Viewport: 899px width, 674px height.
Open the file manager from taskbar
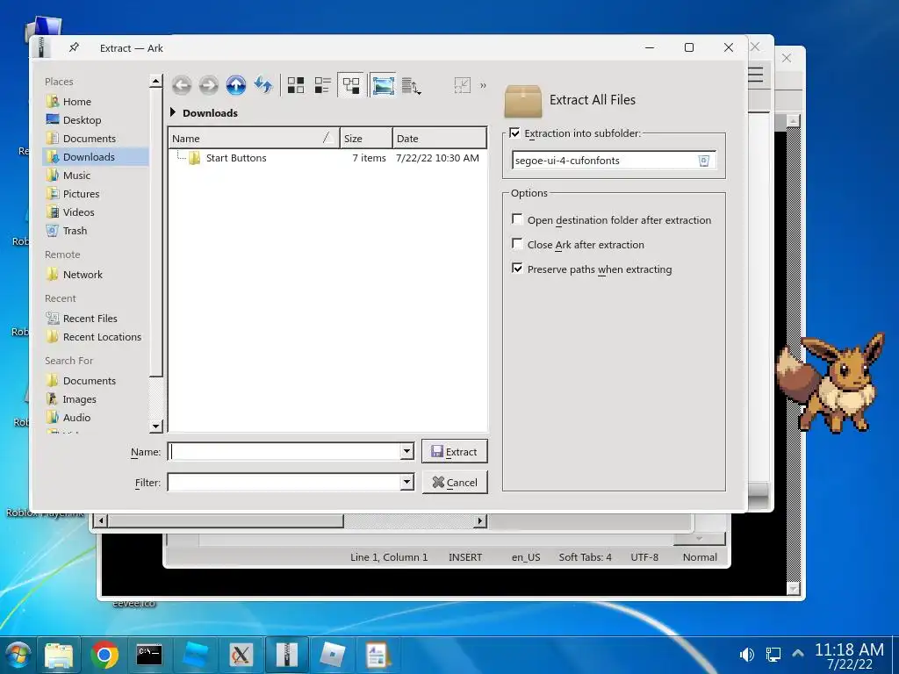(x=59, y=655)
